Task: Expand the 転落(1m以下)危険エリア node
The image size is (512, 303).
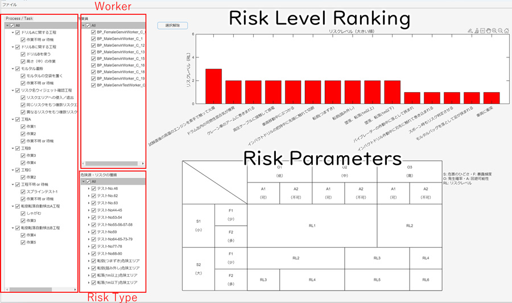Action: pyautogui.click(x=89, y=283)
